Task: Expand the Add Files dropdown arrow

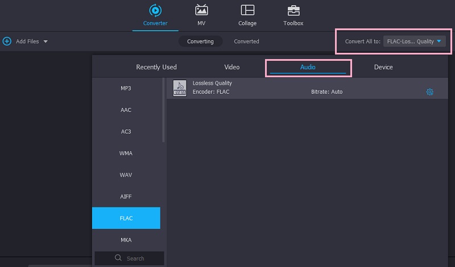Action: pyautogui.click(x=45, y=41)
